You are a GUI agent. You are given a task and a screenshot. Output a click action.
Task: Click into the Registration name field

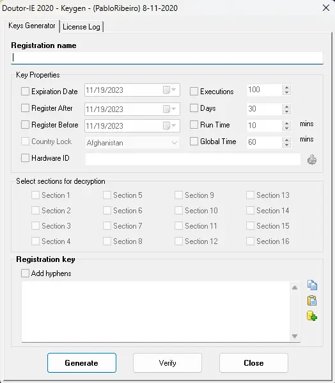pos(167,58)
